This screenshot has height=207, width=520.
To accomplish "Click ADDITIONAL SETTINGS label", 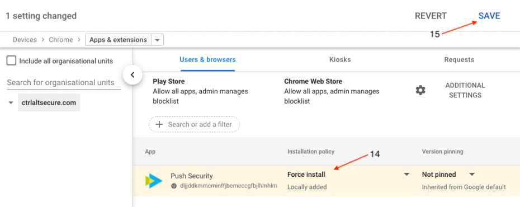I will (465, 90).
